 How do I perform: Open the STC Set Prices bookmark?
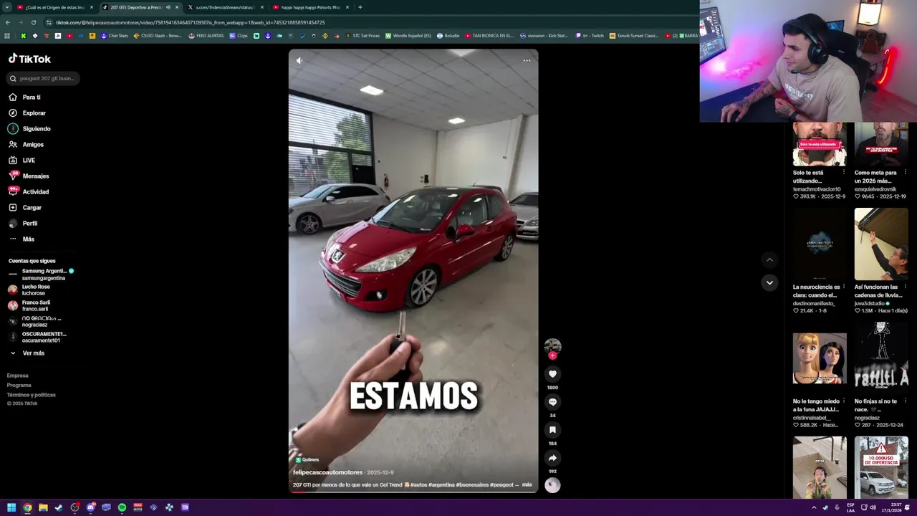(x=363, y=36)
